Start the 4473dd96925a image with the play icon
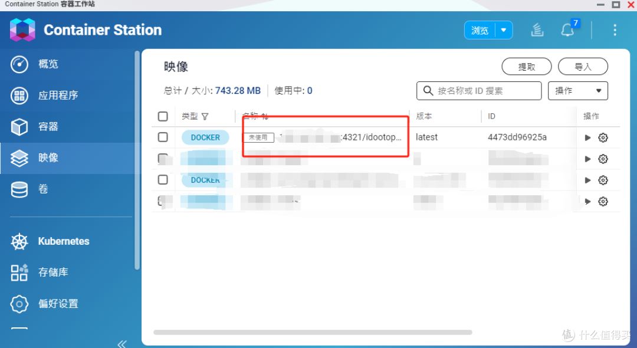The width and height of the screenshot is (637, 348). 587,137
